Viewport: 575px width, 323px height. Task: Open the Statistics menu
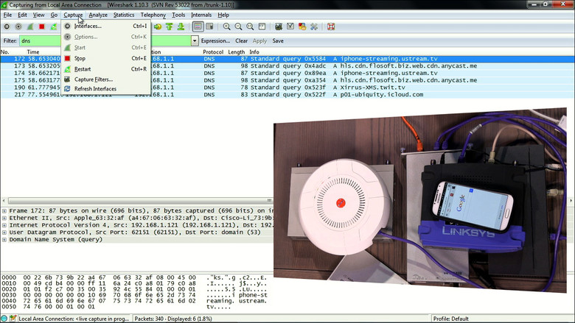tap(124, 15)
